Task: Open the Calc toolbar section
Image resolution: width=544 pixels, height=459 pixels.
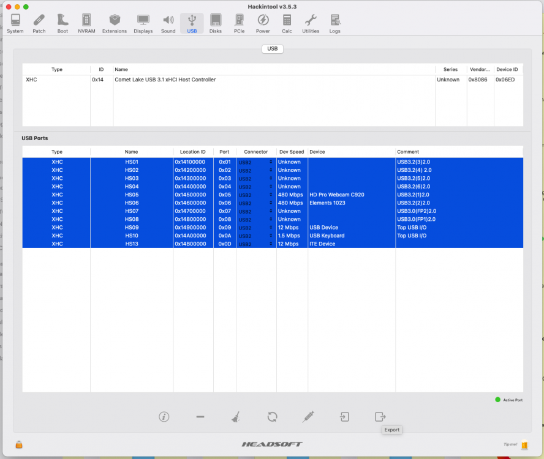Action: (x=287, y=24)
